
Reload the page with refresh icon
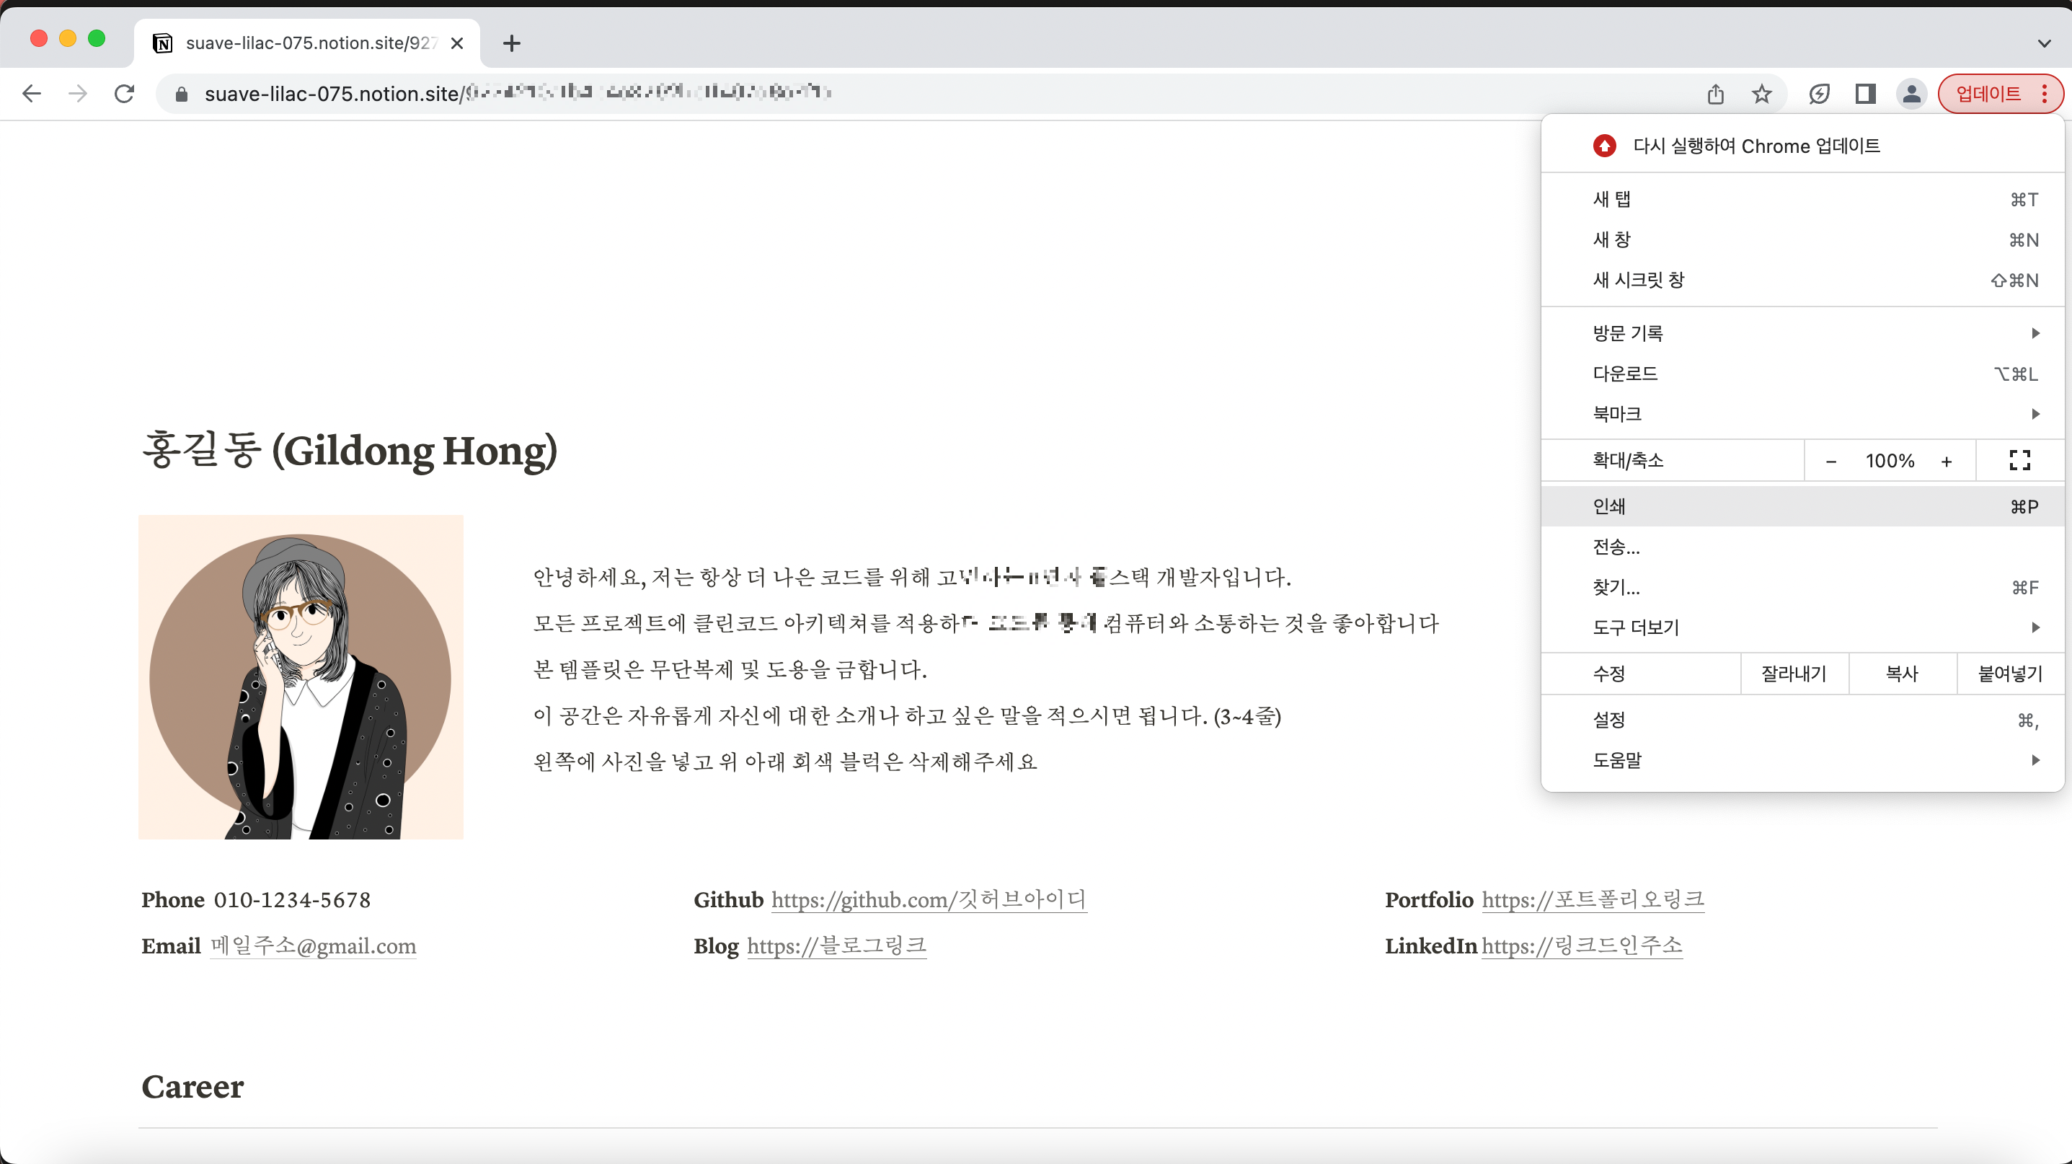[125, 94]
